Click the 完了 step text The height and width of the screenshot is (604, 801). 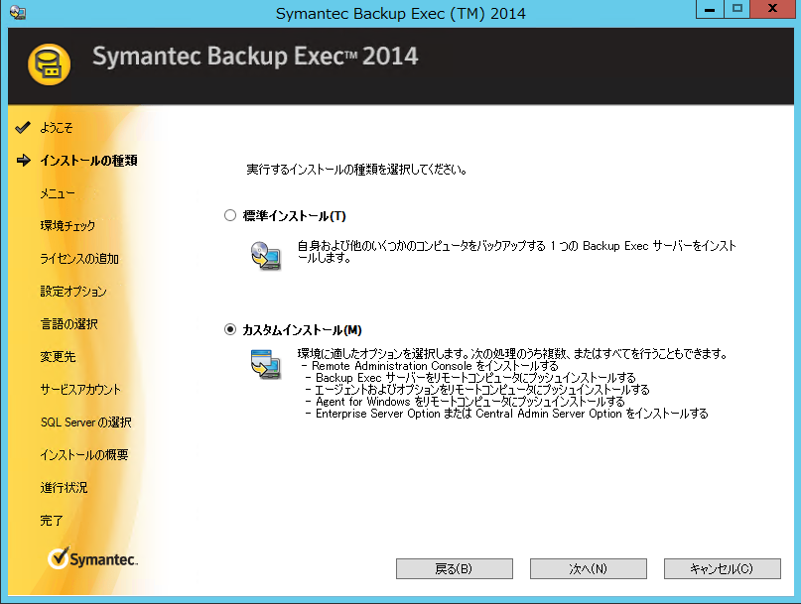click(52, 521)
